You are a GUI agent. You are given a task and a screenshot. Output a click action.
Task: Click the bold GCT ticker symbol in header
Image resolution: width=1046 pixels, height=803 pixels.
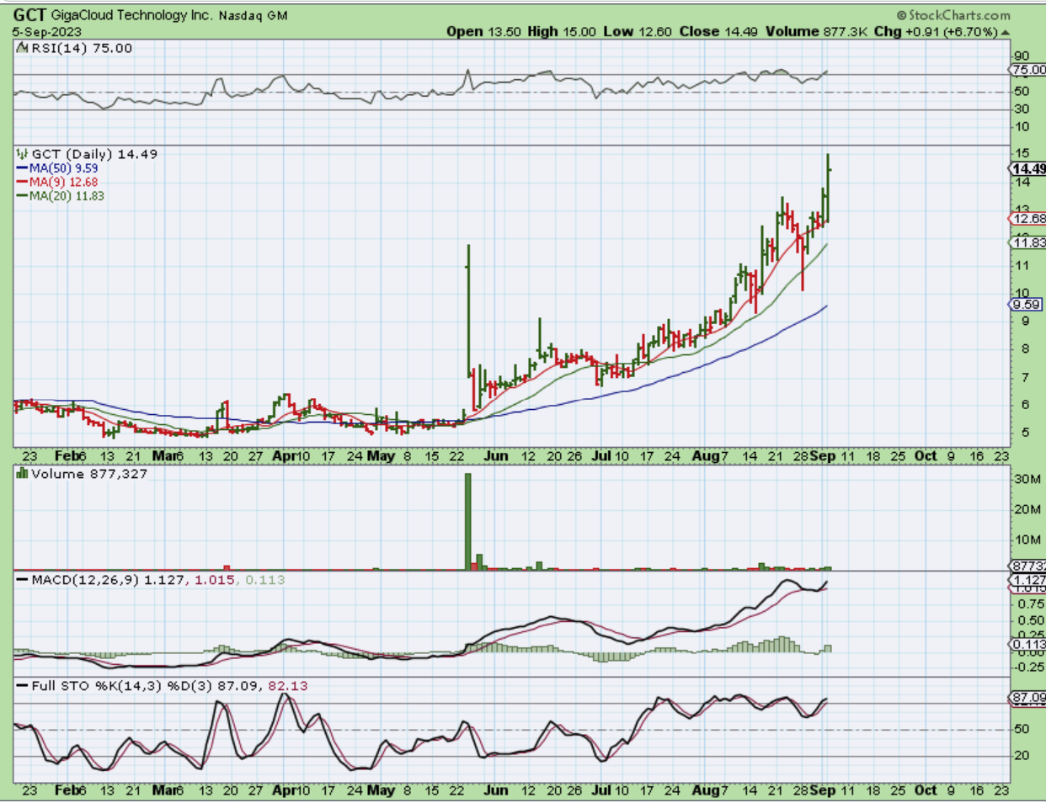(29, 15)
